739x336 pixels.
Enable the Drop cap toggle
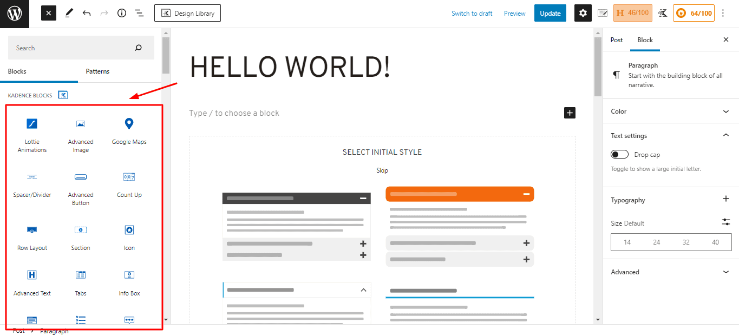click(x=619, y=155)
